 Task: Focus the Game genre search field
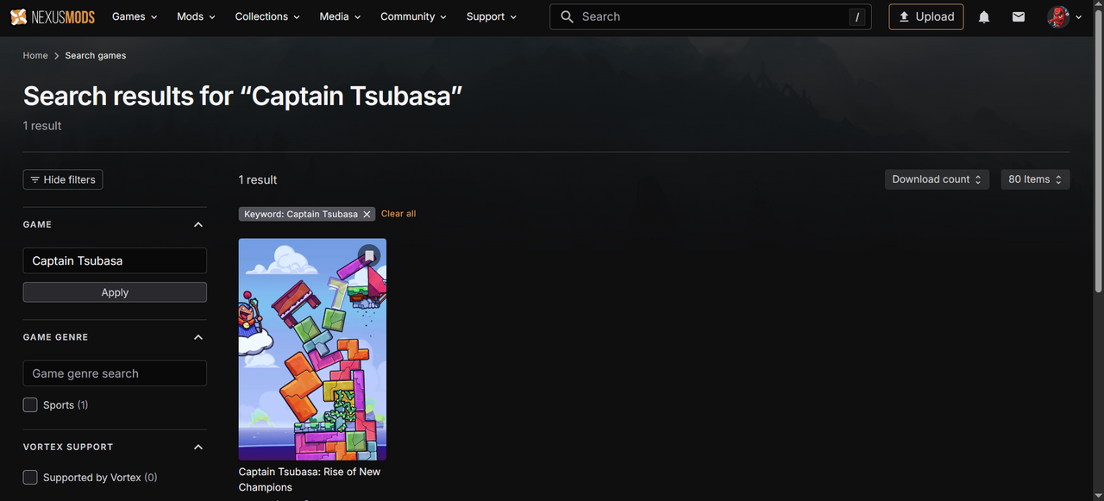[115, 373]
